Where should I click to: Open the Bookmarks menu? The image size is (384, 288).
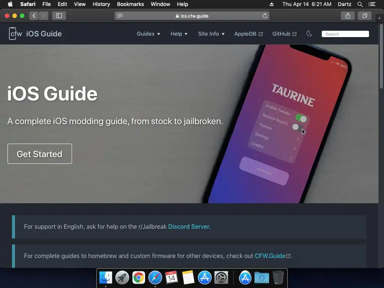[130, 4]
